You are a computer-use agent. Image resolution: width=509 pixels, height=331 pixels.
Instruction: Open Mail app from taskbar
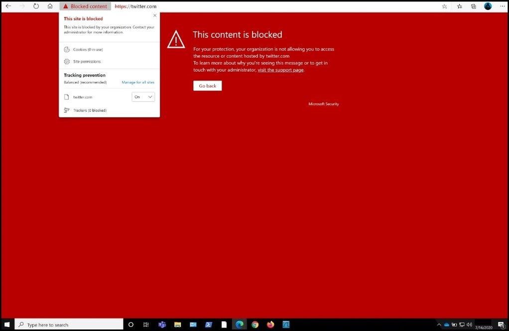[193, 324]
